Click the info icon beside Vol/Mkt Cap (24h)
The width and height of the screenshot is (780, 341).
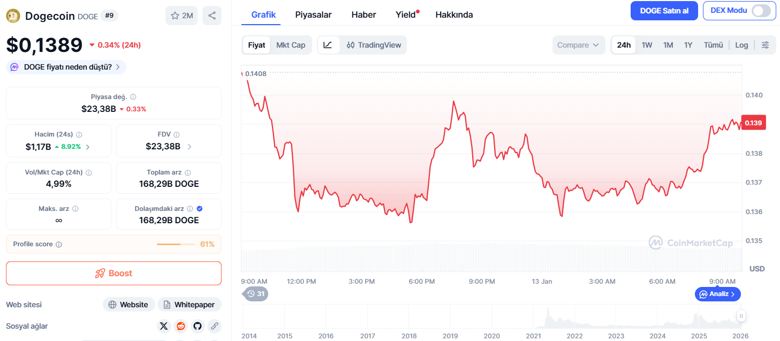[x=89, y=172]
